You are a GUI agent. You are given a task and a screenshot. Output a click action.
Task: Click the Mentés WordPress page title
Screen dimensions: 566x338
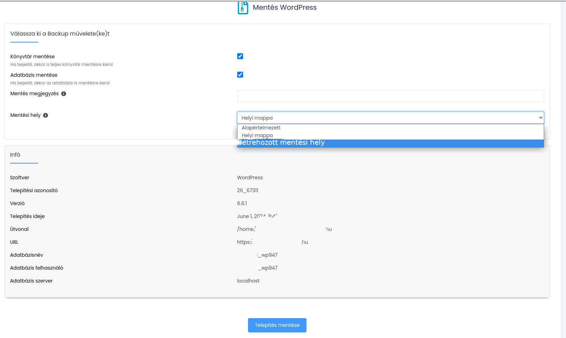click(x=285, y=7)
